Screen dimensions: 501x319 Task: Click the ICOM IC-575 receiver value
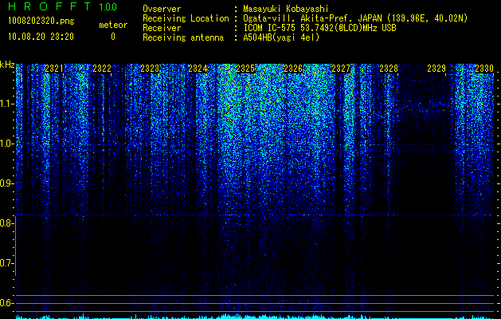click(x=319, y=28)
